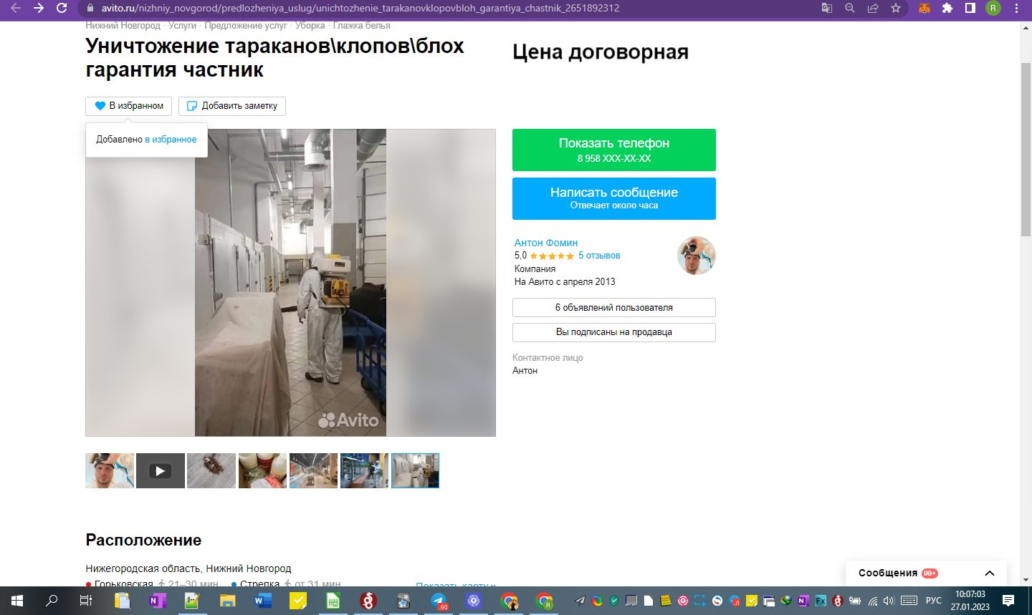The height and width of the screenshot is (615, 1032).
Task: Open the Windows Start menu
Action: pyautogui.click(x=17, y=601)
